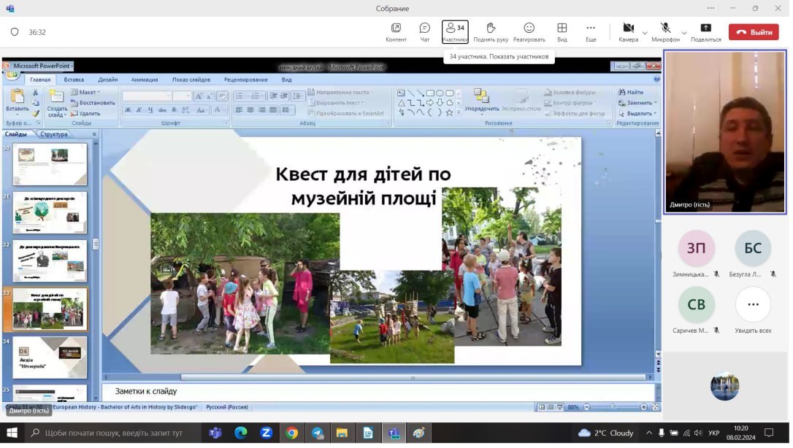The width and height of the screenshot is (793, 448).
Task: Leave the meeting with Выйти
Action: pos(754,32)
